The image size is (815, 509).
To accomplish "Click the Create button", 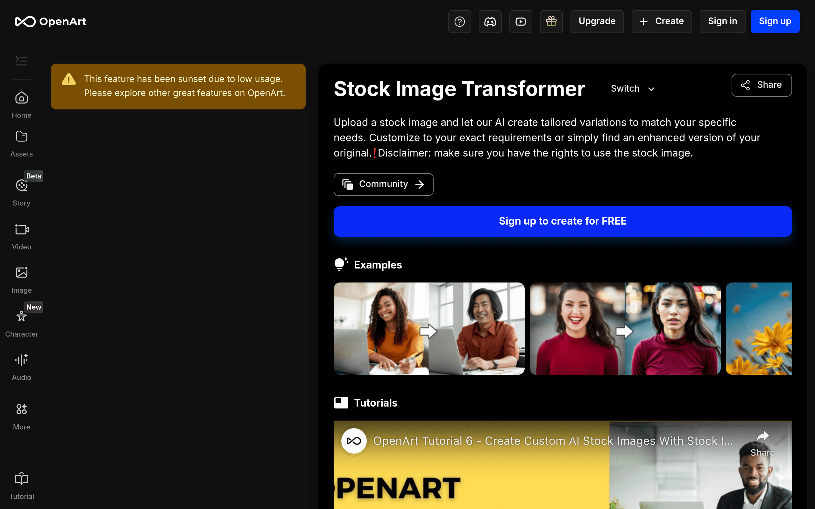I will coord(662,22).
